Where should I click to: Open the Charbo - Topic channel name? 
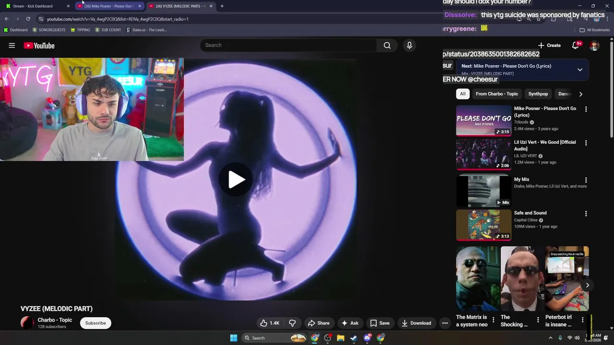55,320
